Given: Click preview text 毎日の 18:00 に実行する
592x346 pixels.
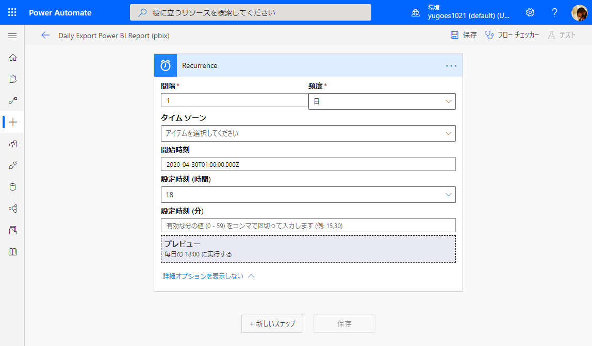Looking at the screenshot, I should tap(198, 254).
